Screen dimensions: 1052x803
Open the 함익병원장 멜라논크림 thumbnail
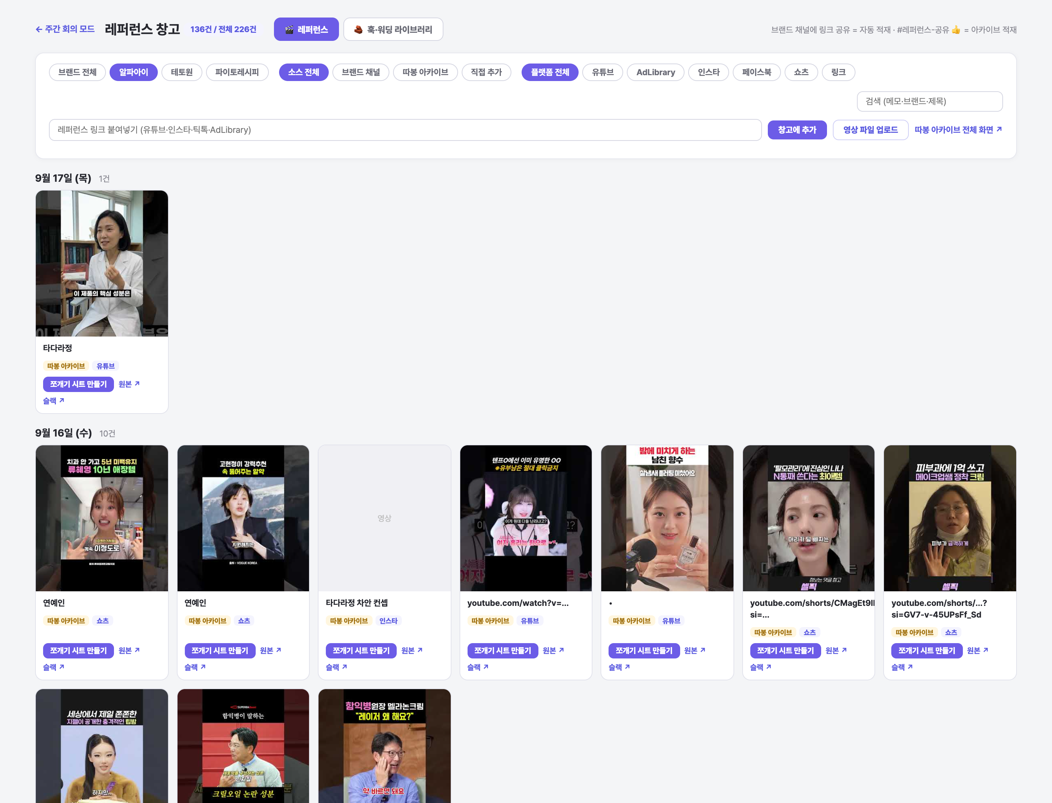(x=385, y=746)
